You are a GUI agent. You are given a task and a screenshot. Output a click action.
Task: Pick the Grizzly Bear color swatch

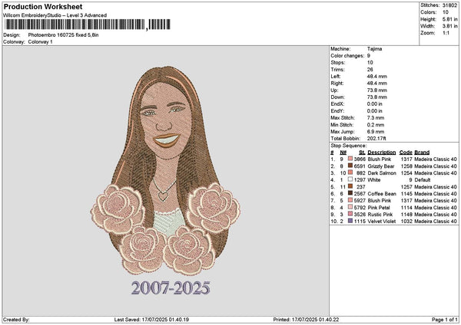pos(350,166)
